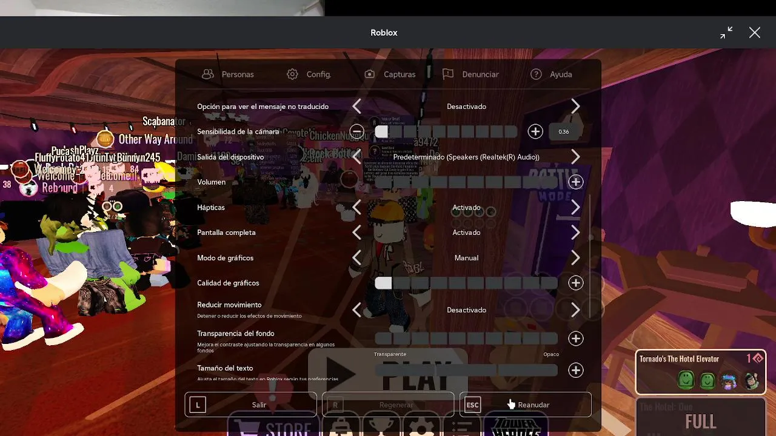The image size is (776, 436).
Task: Click The Hotel FULL card
Action: pos(701,418)
